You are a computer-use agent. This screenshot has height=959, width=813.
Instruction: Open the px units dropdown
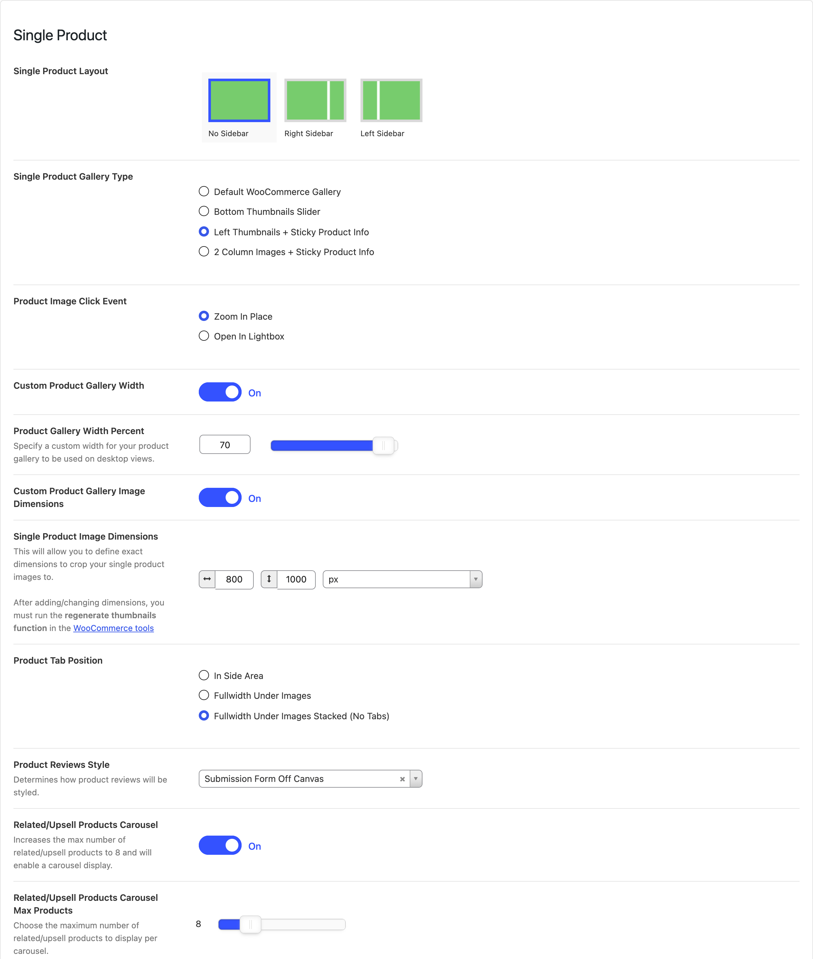(402, 579)
